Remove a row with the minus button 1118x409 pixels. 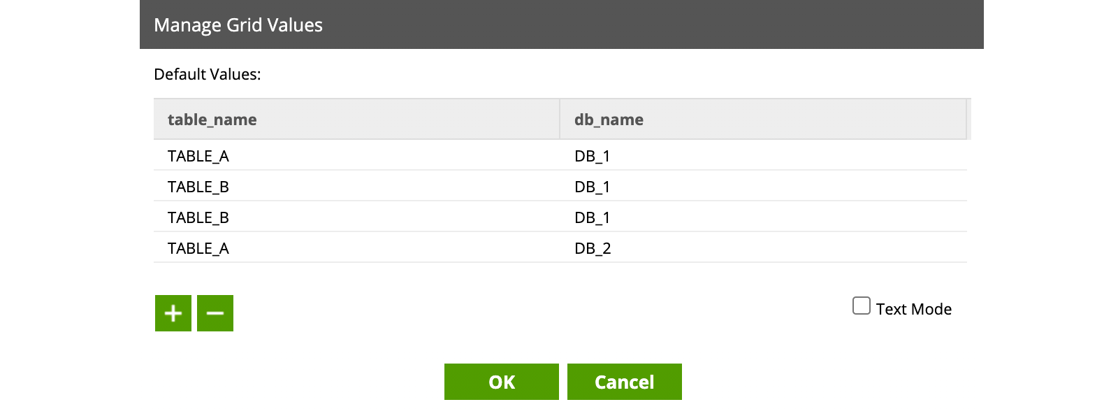tap(215, 313)
